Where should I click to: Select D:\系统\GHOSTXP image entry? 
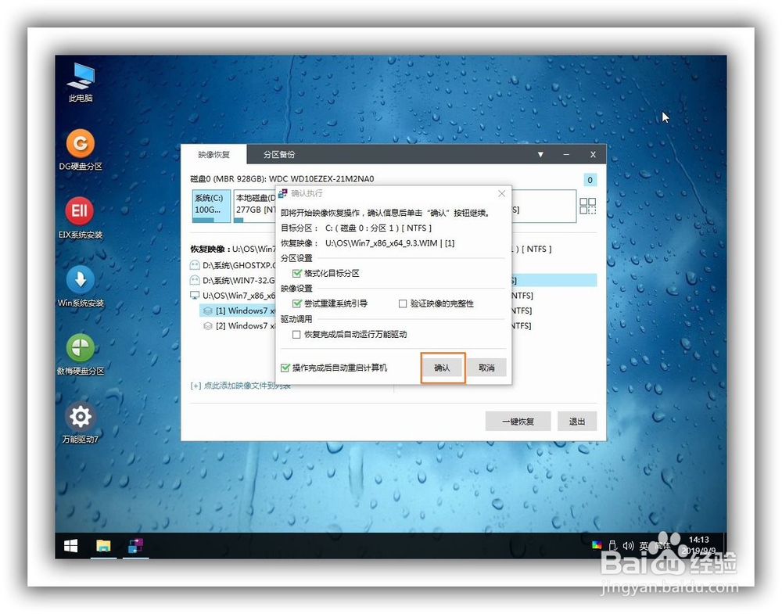(233, 265)
